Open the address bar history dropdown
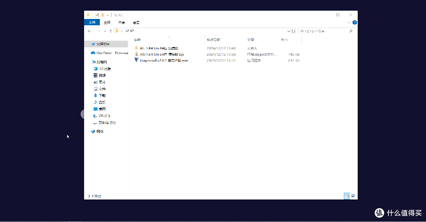 pos(288,31)
